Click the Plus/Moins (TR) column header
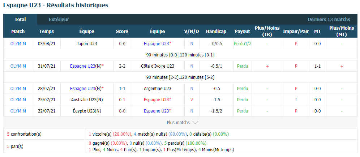The height and width of the screenshot is (157, 360). 267,31
